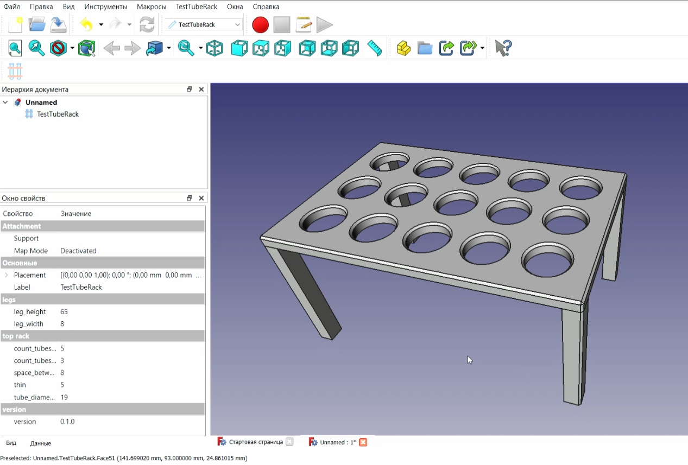The width and height of the screenshot is (688, 465).
Task: Open the Файл menu
Action: (x=12, y=7)
